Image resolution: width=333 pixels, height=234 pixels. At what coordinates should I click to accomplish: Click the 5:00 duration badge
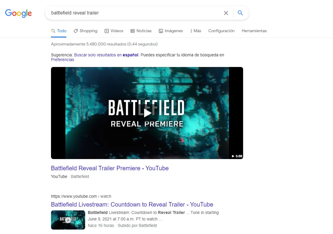(x=237, y=156)
